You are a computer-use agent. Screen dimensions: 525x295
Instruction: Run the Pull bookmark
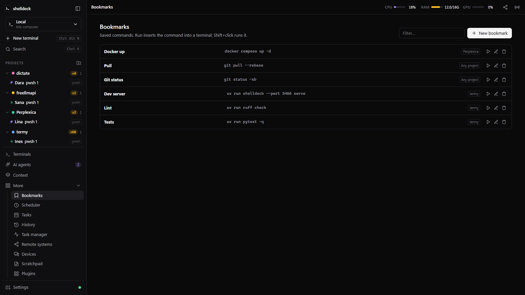pos(488,66)
